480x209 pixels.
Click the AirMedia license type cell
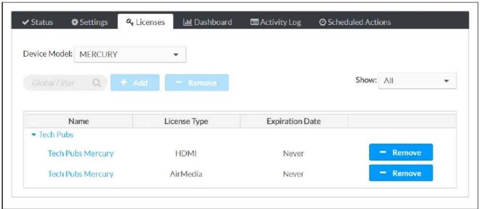pyautogui.click(x=186, y=174)
